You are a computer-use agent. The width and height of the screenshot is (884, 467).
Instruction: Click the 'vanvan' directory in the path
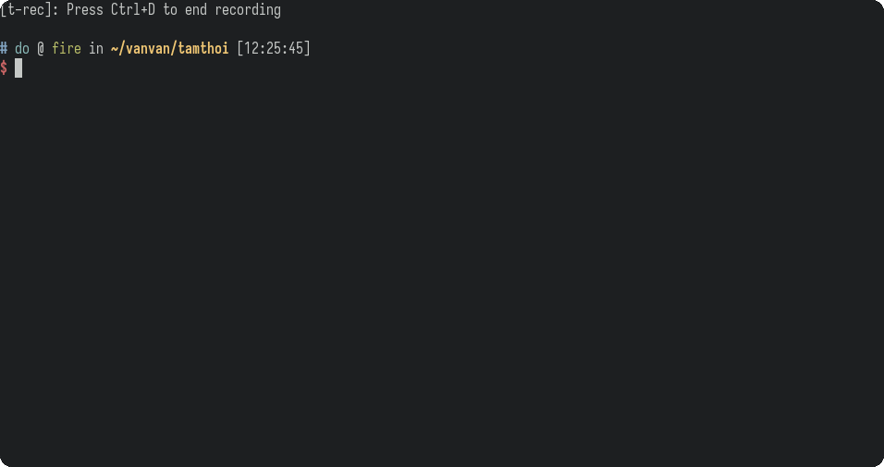pos(148,48)
